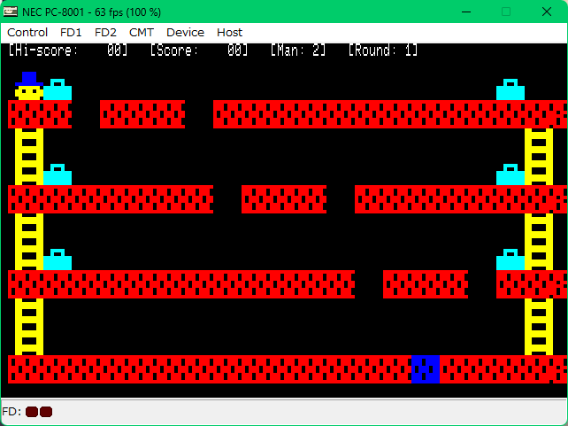Click the blue block in the bottom floor
The width and height of the screenshot is (568, 426).
pos(426,369)
